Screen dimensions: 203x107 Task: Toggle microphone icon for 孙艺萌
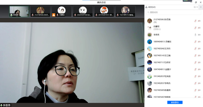(x=195, y=21)
